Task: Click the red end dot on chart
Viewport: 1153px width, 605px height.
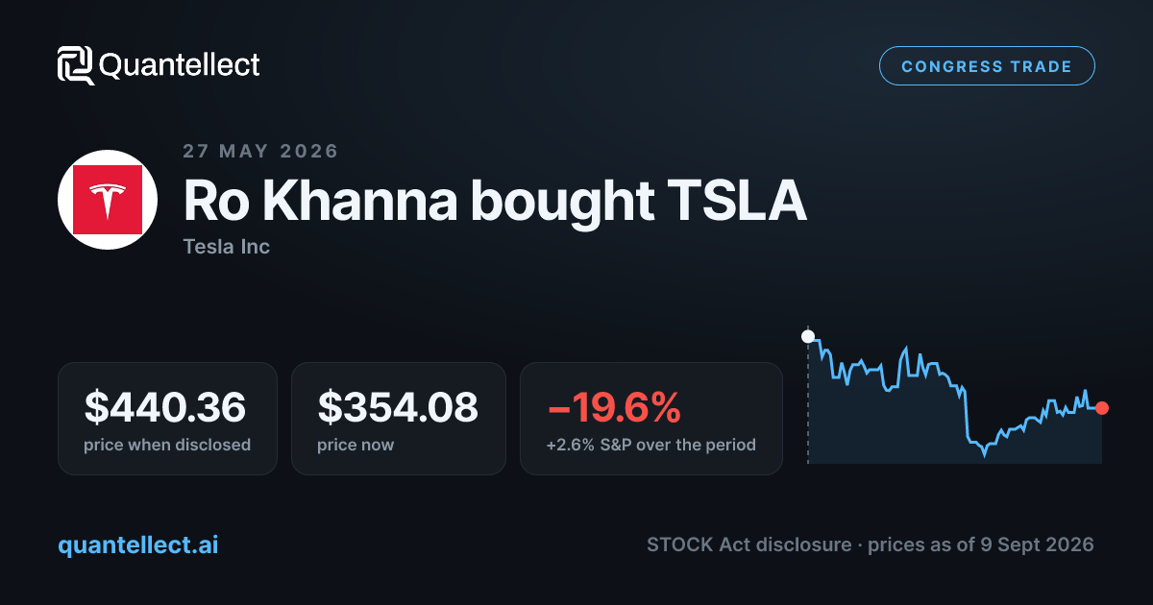Action: point(1102,408)
